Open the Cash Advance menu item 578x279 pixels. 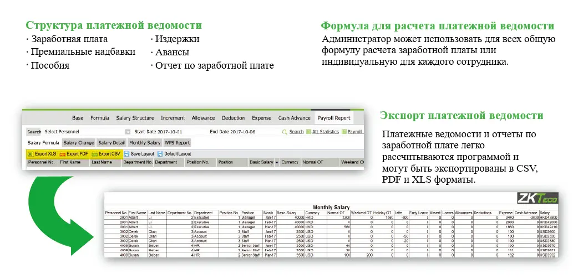pos(294,118)
